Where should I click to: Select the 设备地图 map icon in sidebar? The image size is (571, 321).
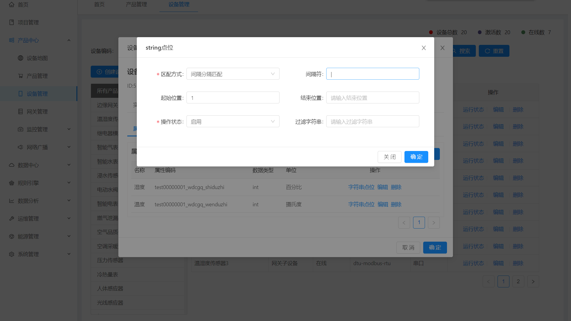(x=20, y=58)
